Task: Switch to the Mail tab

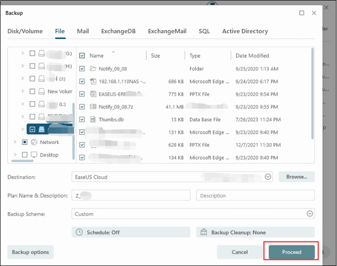Action: pyautogui.click(x=83, y=31)
